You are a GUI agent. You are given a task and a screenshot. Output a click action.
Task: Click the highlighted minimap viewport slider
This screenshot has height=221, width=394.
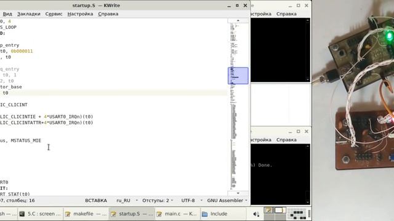tap(238, 76)
